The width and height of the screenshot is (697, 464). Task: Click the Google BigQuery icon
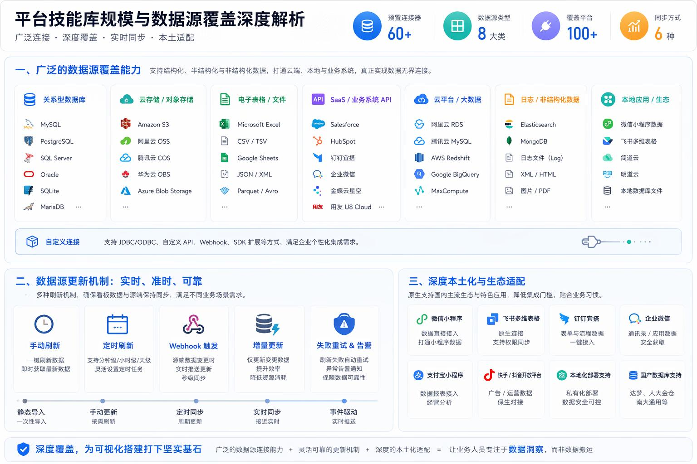419,174
